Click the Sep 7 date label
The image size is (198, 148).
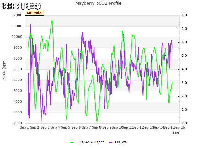[x=86, y=127]
